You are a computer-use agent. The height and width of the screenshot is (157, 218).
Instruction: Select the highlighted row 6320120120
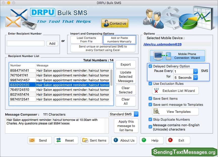(59, 85)
